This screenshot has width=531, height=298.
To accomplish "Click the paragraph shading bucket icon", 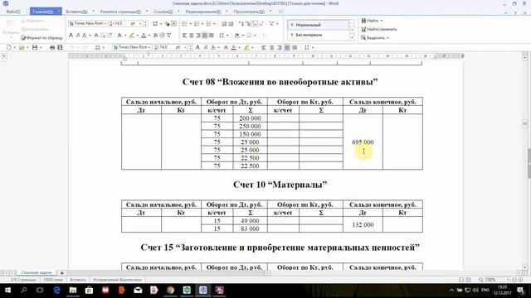I will [x=237, y=35].
